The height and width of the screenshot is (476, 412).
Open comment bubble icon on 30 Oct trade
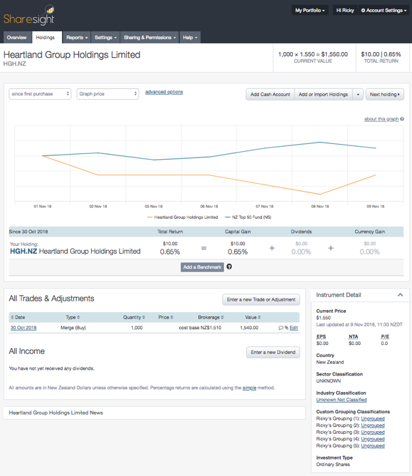[x=281, y=328]
